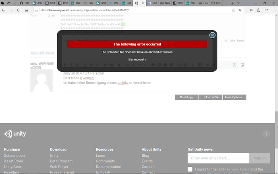Image resolution: width=278 pixels, height=174 pixels.
Task: Open the browser settings and more menu
Action: coord(274,10)
